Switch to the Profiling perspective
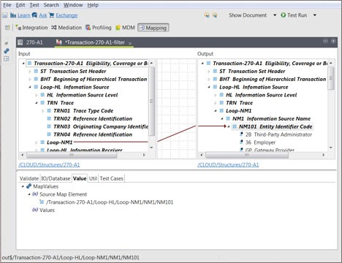This screenshot has width=342, height=263. click(x=99, y=28)
